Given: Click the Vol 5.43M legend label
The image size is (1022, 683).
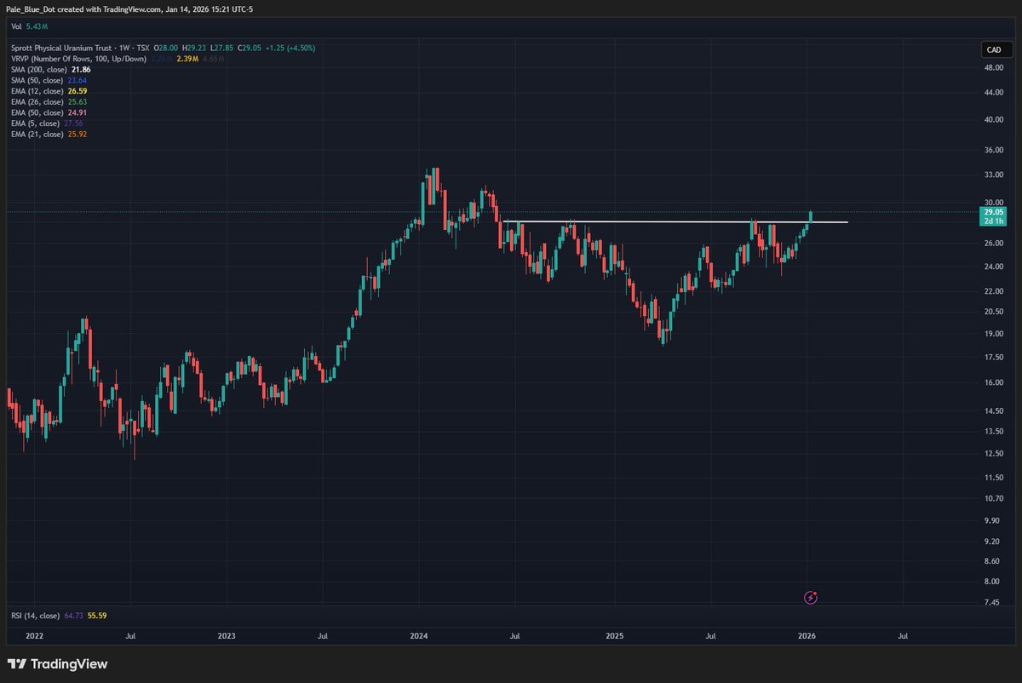Looking at the screenshot, I should (x=28, y=26).
